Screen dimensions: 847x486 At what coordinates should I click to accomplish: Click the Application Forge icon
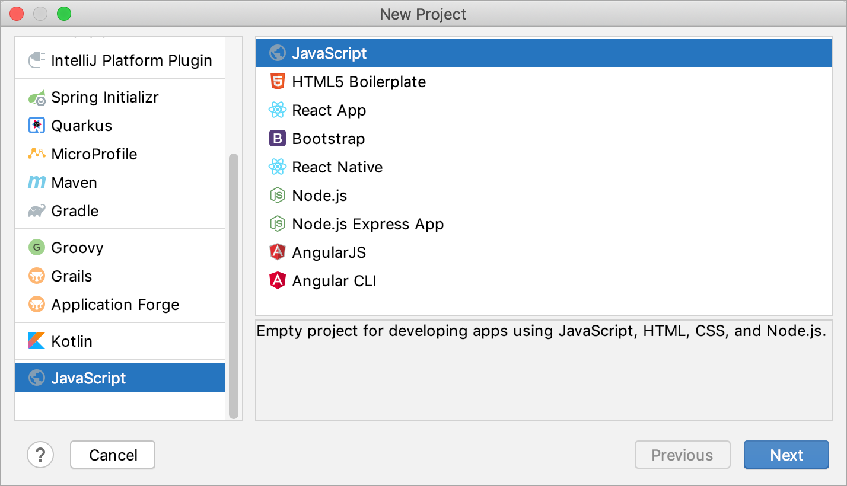tap(37, 305)
